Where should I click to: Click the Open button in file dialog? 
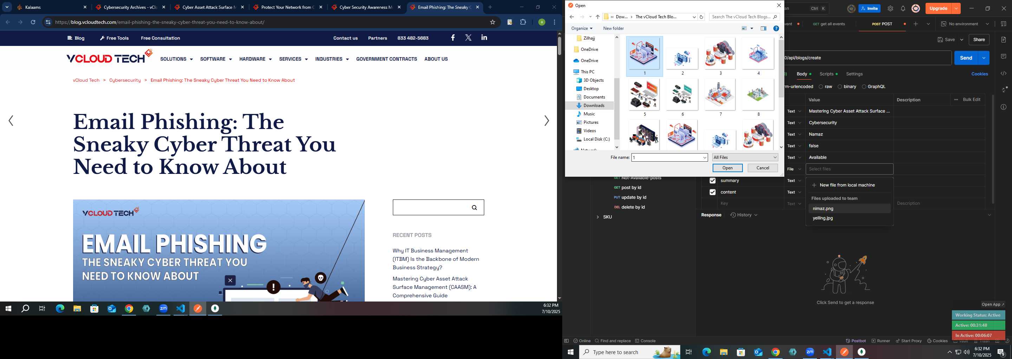[727, 168]
